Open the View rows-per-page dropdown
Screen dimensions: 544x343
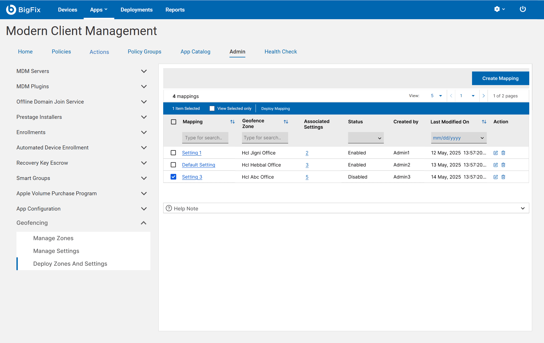pyautogui.click(x=436, y=96)
